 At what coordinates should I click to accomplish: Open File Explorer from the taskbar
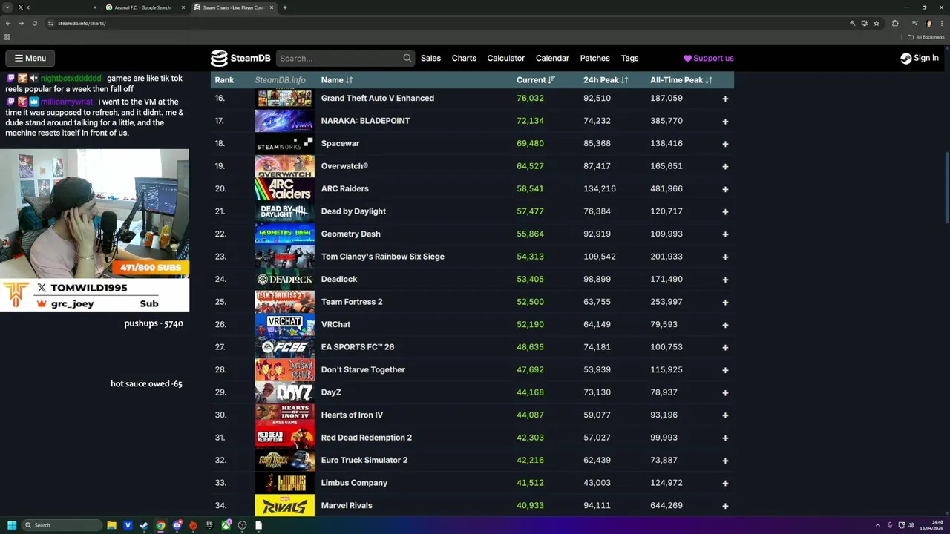click(x=111, y=525)
